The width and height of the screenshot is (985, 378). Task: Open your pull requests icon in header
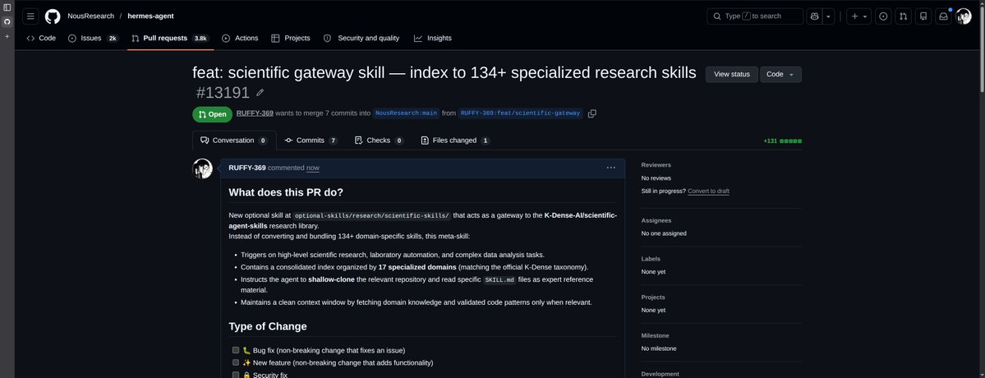(x=904, y=16)
